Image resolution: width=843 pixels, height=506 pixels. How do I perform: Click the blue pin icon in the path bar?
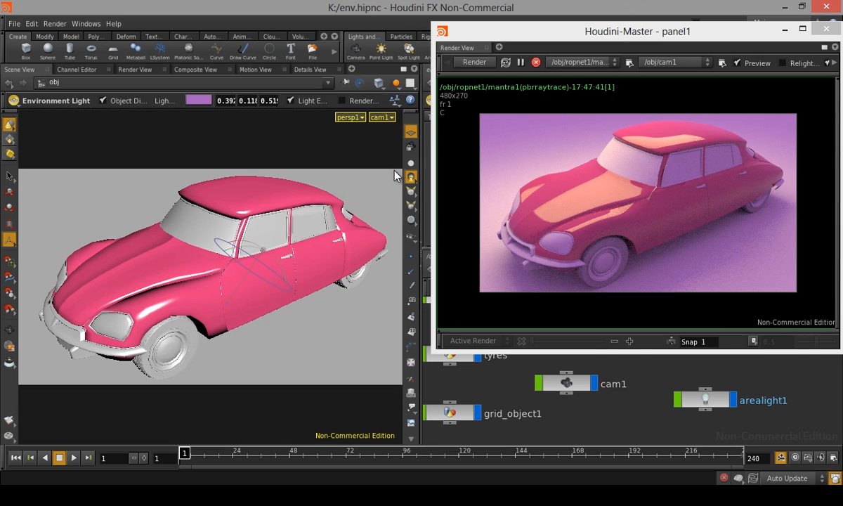click(358, 83)
